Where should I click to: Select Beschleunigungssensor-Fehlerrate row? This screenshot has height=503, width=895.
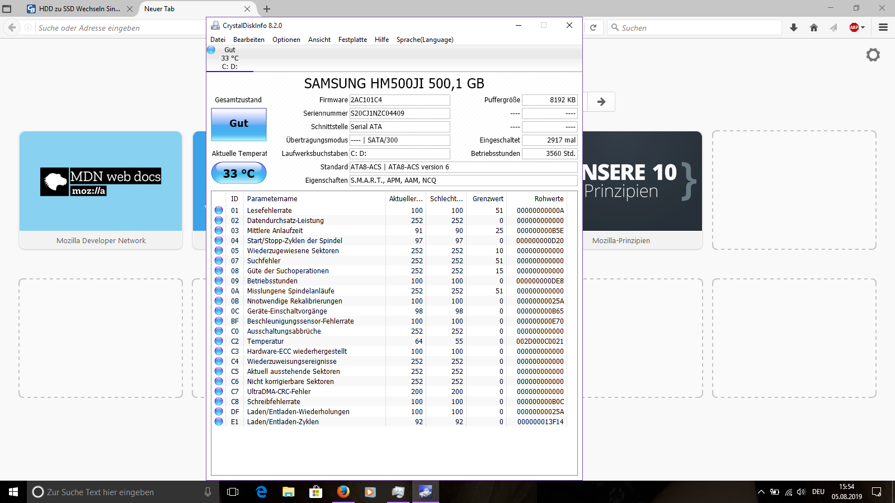(390, 321)
